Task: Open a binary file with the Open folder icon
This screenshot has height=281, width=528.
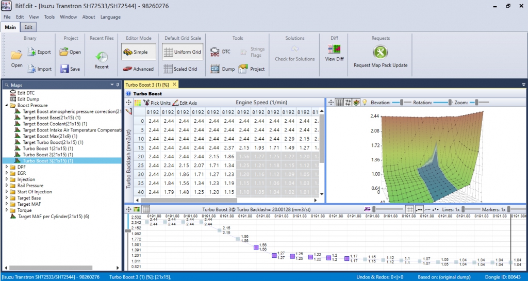Action: (16, 55)
